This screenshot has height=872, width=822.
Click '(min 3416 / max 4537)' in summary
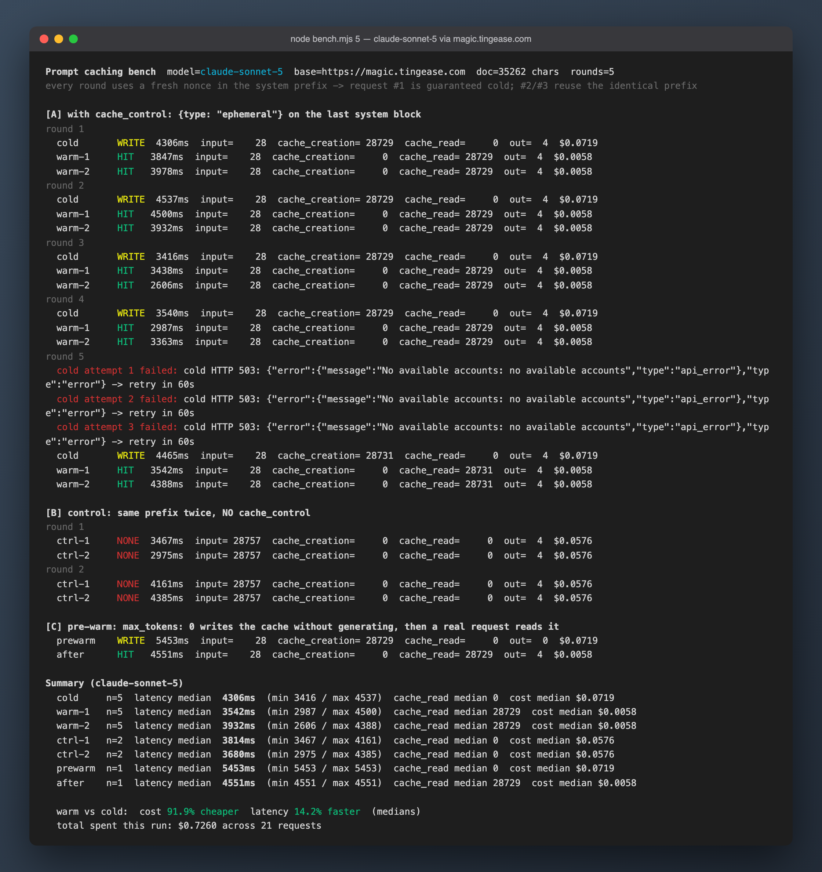(x=324, y=698)
